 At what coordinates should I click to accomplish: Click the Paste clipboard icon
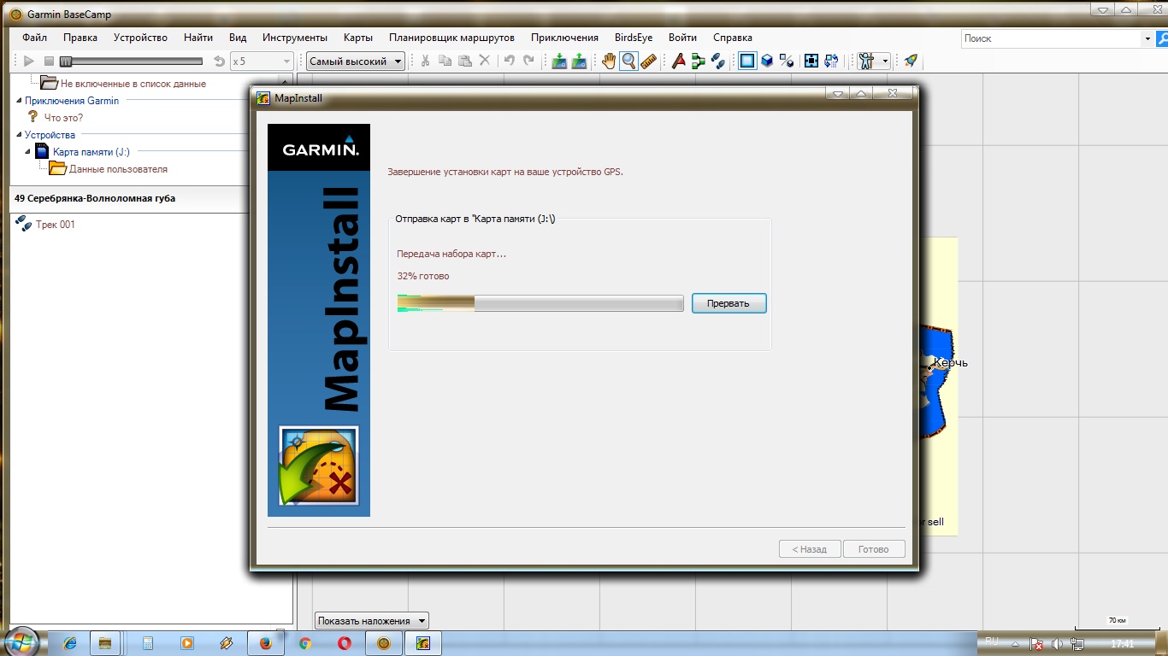(464, 61)
